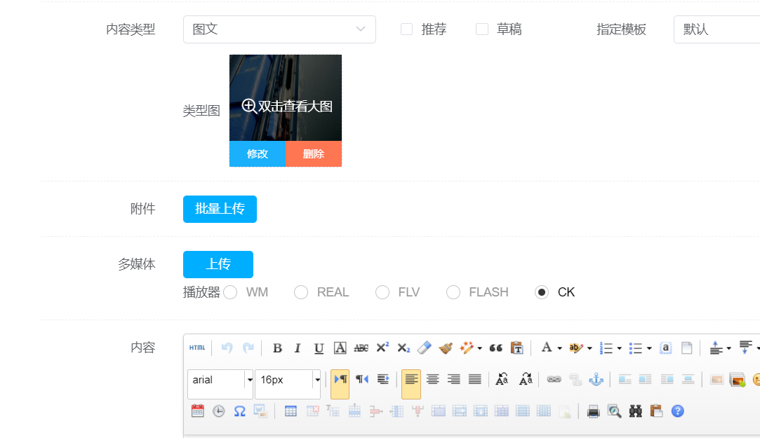
Task: Clear the document with blank page icon
Action: point(687,348)
